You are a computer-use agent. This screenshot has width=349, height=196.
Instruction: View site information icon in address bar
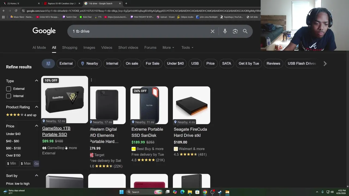click(x=23, y=11)
